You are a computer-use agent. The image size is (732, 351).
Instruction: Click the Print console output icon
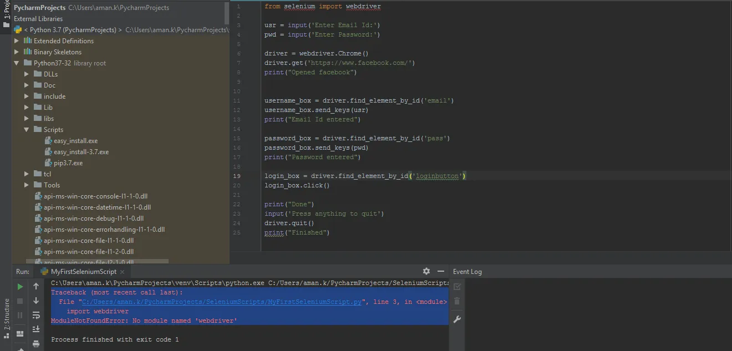(36, 344)
